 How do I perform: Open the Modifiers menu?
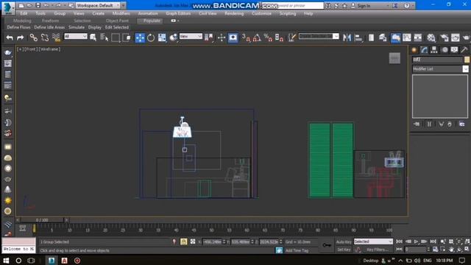tap(121, 13)
